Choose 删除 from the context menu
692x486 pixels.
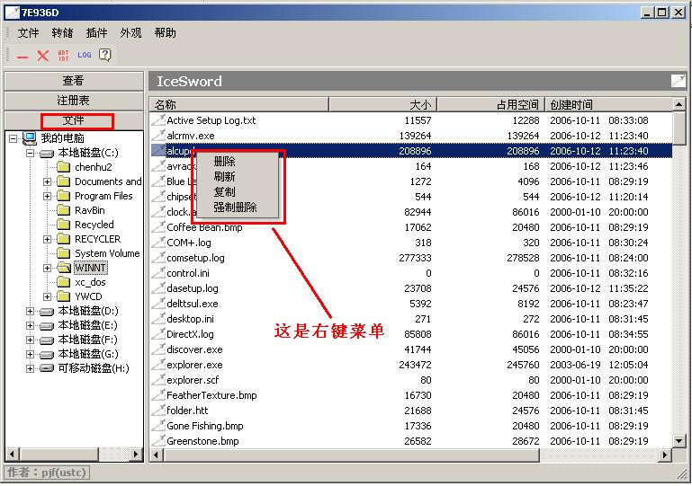click(x=238, y=162)
